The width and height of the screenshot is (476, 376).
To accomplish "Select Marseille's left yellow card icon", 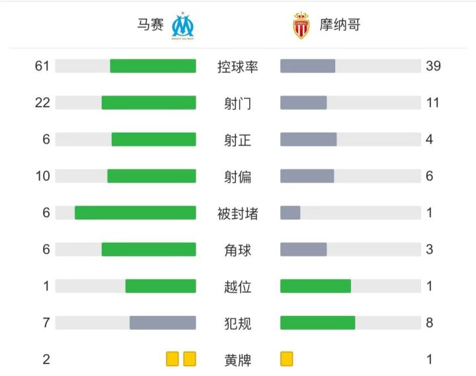I will (173, 359).
